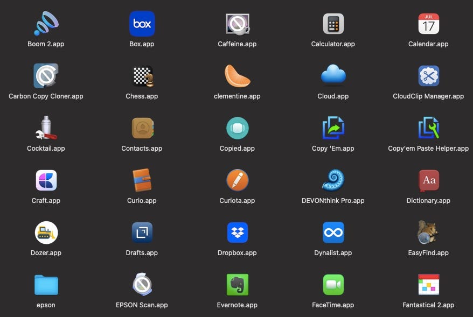Image resolution: width=473 pixels, height=317 pixels.
Task: Click the 'Cloud.app' file name
Action: (333, 96)
